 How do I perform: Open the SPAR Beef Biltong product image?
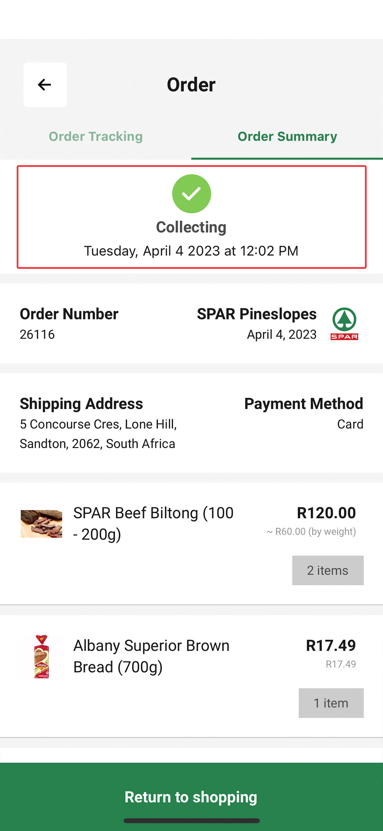point(41,524)
